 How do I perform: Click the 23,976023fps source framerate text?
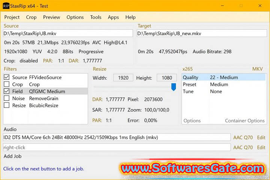pyautogui.click(x=75, y=42)
